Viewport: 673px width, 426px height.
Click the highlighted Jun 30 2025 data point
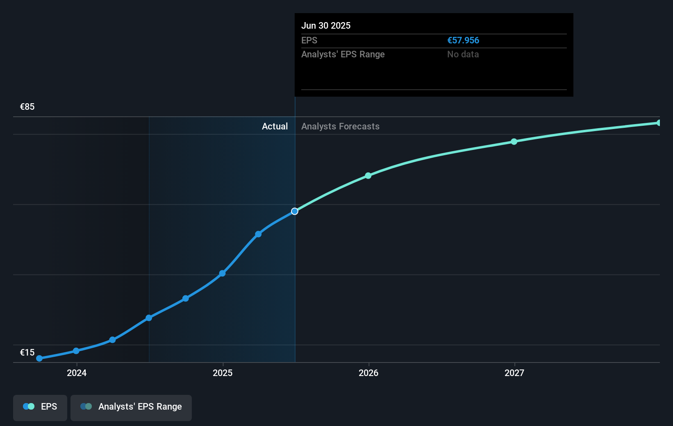pyautogui.click(x=295, y=211)
